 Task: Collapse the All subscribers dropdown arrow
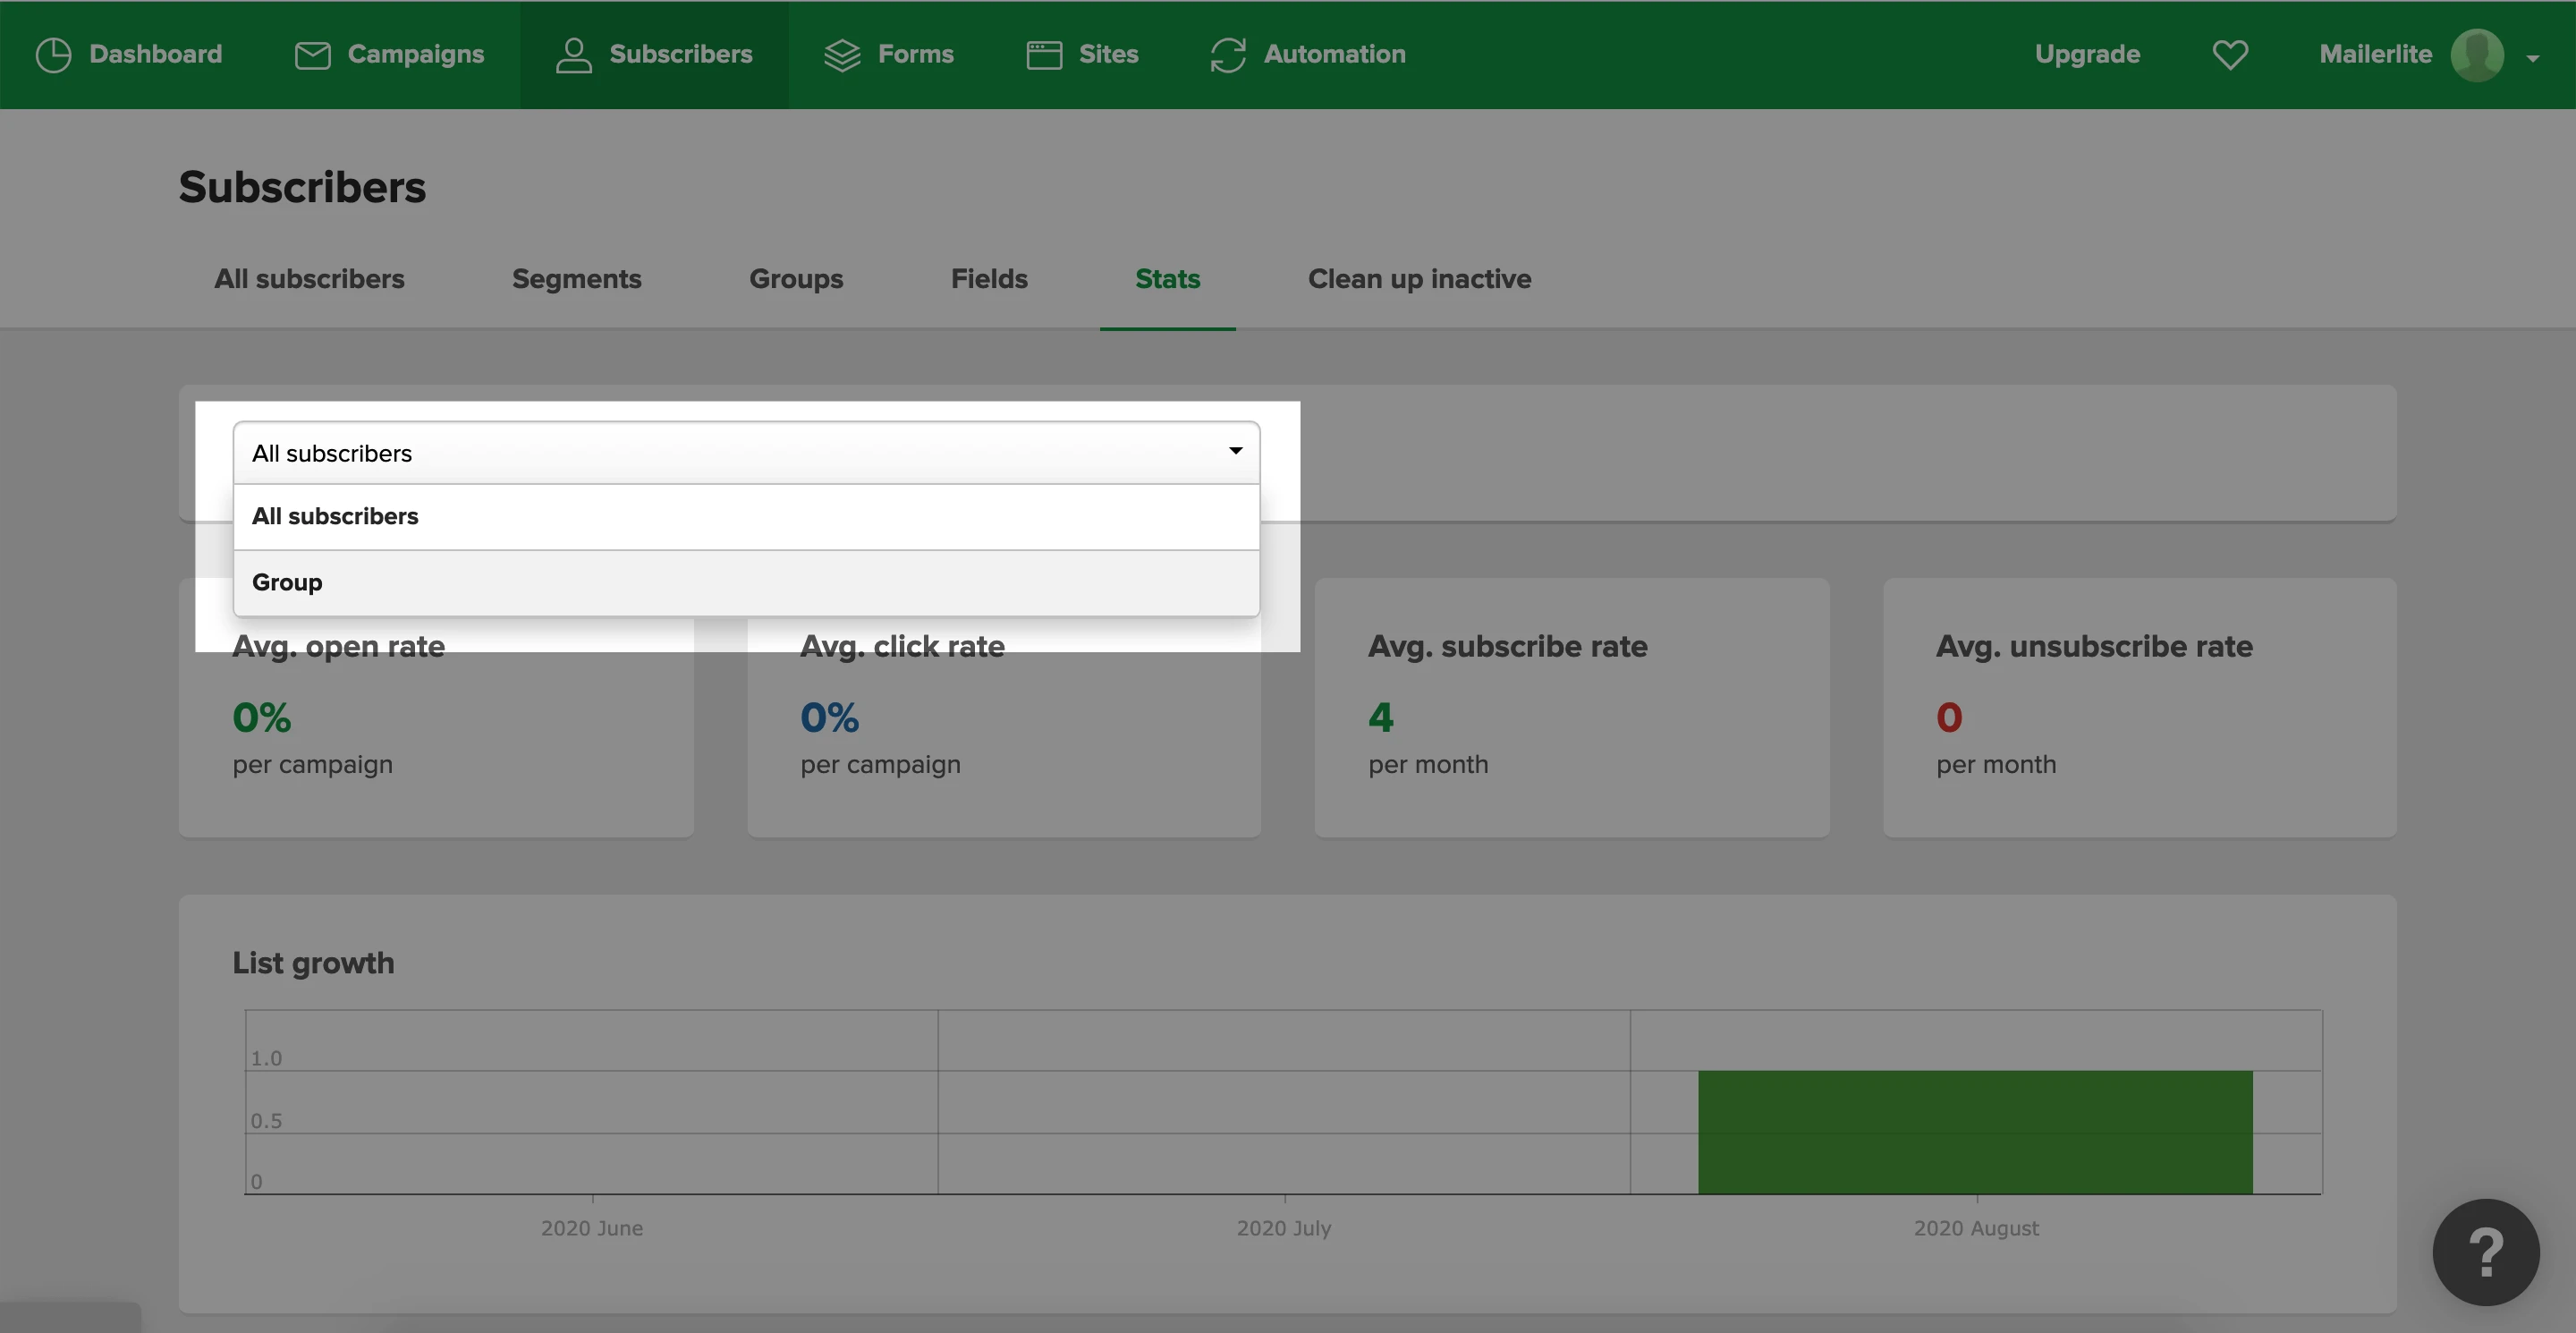(x=1235, y=451)
